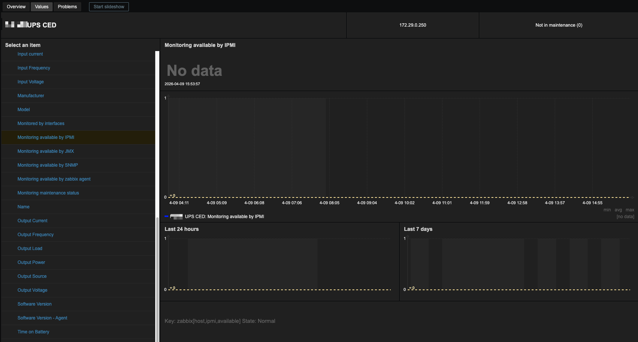Select Monitoring available by SNMP
Image resolution: width=638 pixels, height=342 pixels.
[48, 165]
